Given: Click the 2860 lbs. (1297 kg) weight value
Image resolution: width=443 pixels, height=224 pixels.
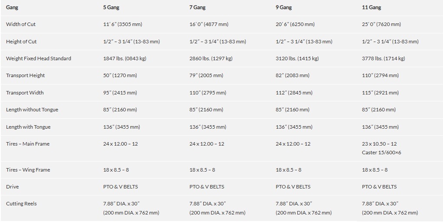Looking at the screenshot, I should (211, 58).
